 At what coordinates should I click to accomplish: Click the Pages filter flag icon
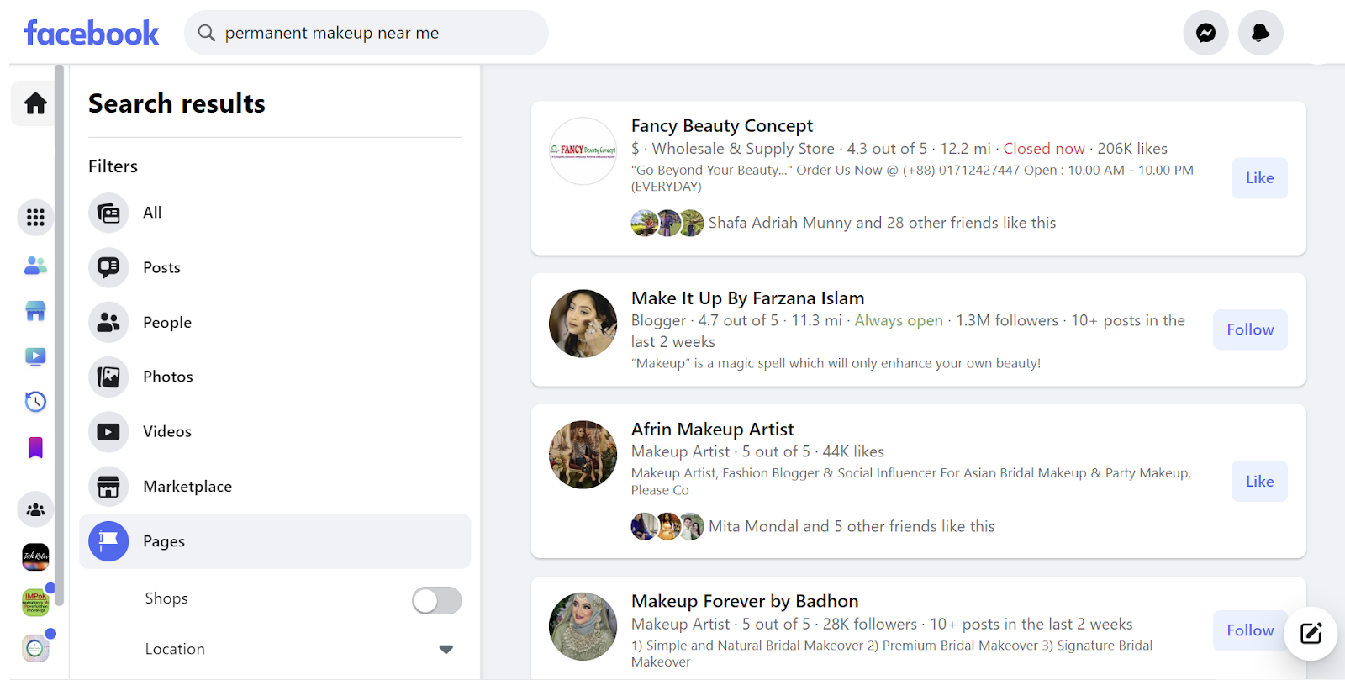click(x=108, y=541)
